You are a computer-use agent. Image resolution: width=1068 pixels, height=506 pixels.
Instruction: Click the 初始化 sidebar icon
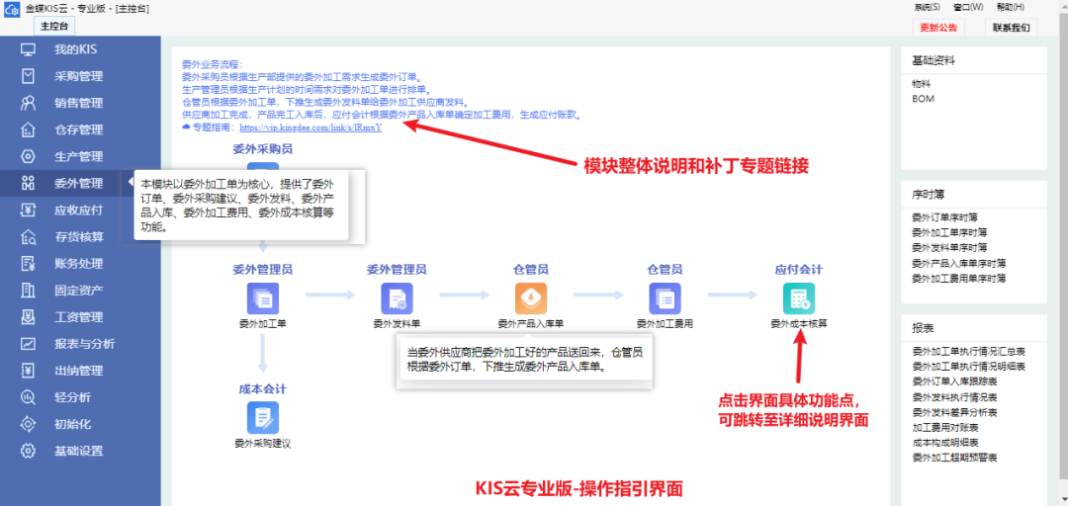28,424
